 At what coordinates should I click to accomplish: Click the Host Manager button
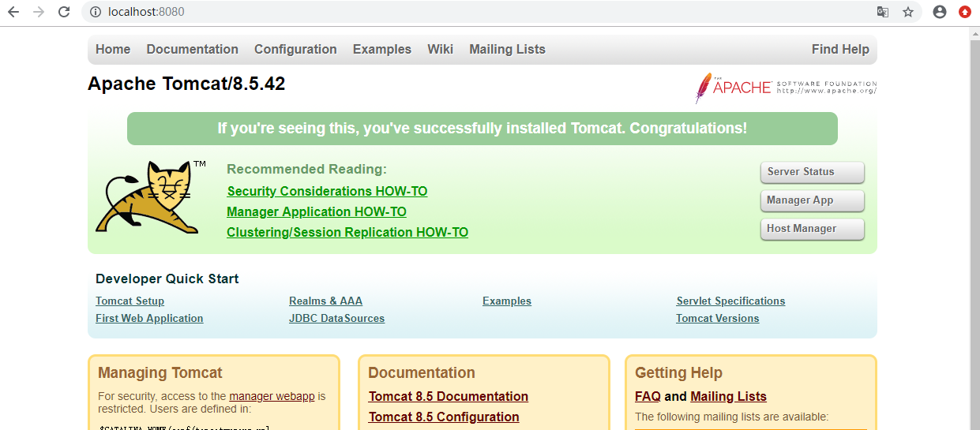tap(813, 229)
